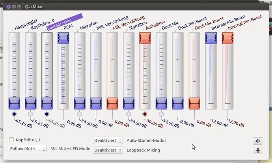Viewport: 272px width, 163px height.
Task: Toggle mute switch under Kopfhörer, 0 slider
Action: (x=30, y=114)
